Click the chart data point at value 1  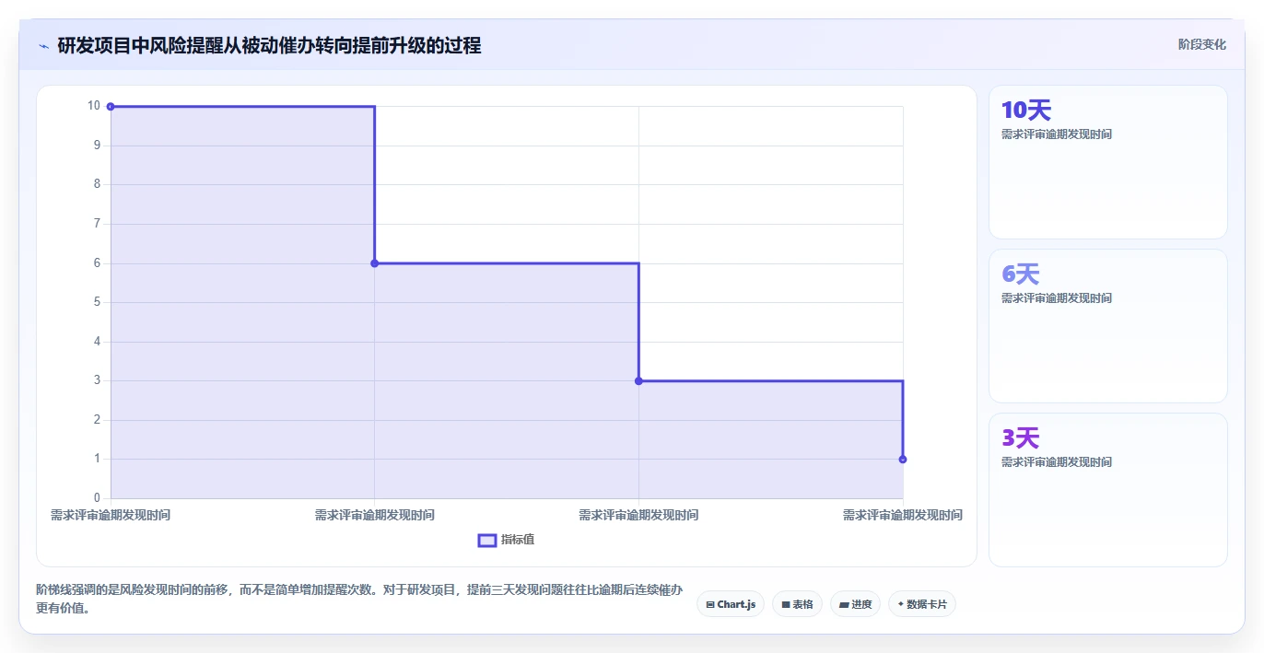[903, 459]
